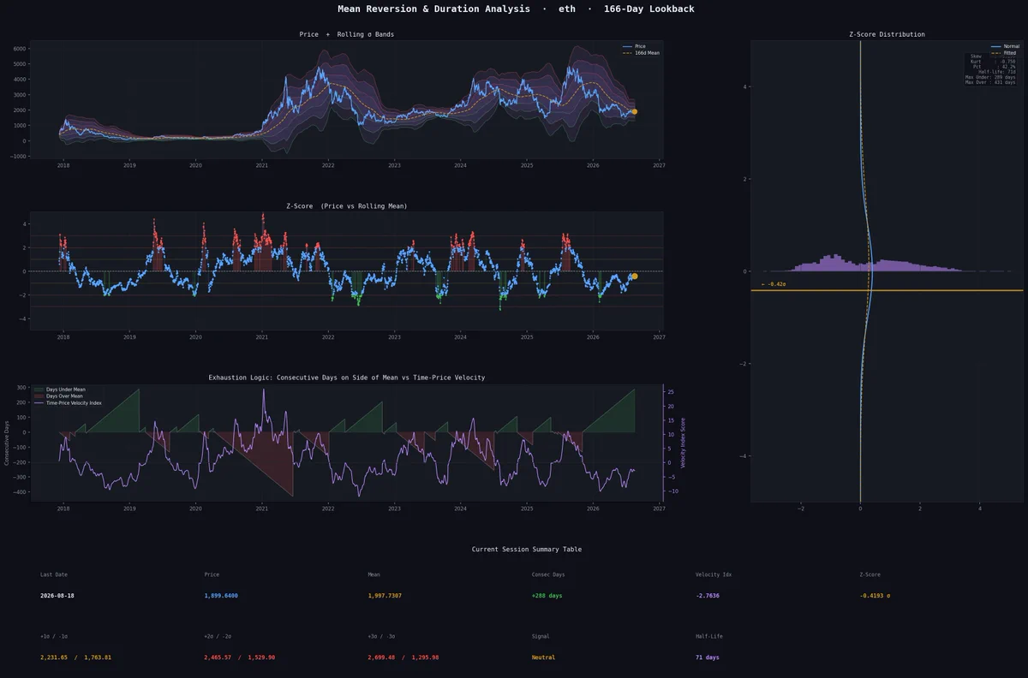1028x678 pixels.
Task: Click 'Velocity Idx' label in summary table
Action: [x=714, y=574]
